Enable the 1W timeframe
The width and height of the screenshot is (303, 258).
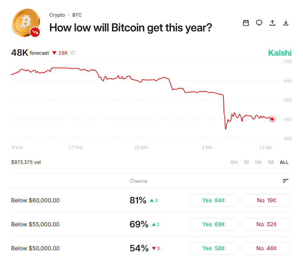pyautogui.click(x=258, y=162)
